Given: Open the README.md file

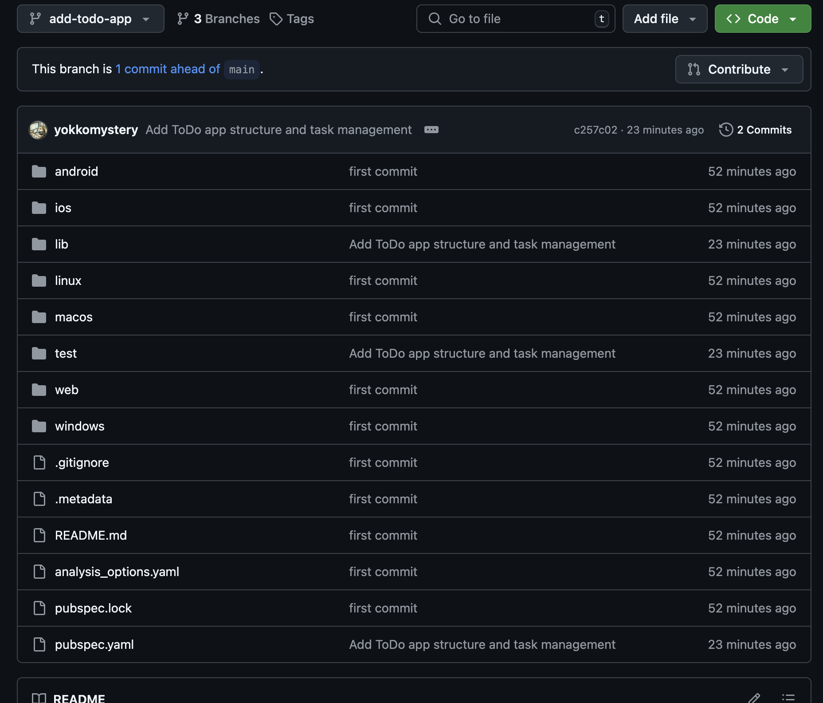Looking at the screenshot, I should (x=91, y=535).
